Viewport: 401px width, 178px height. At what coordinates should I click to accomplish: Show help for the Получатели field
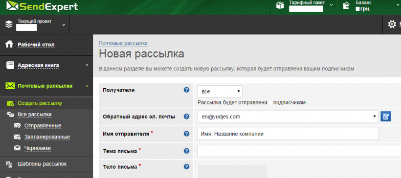[186, 90]
